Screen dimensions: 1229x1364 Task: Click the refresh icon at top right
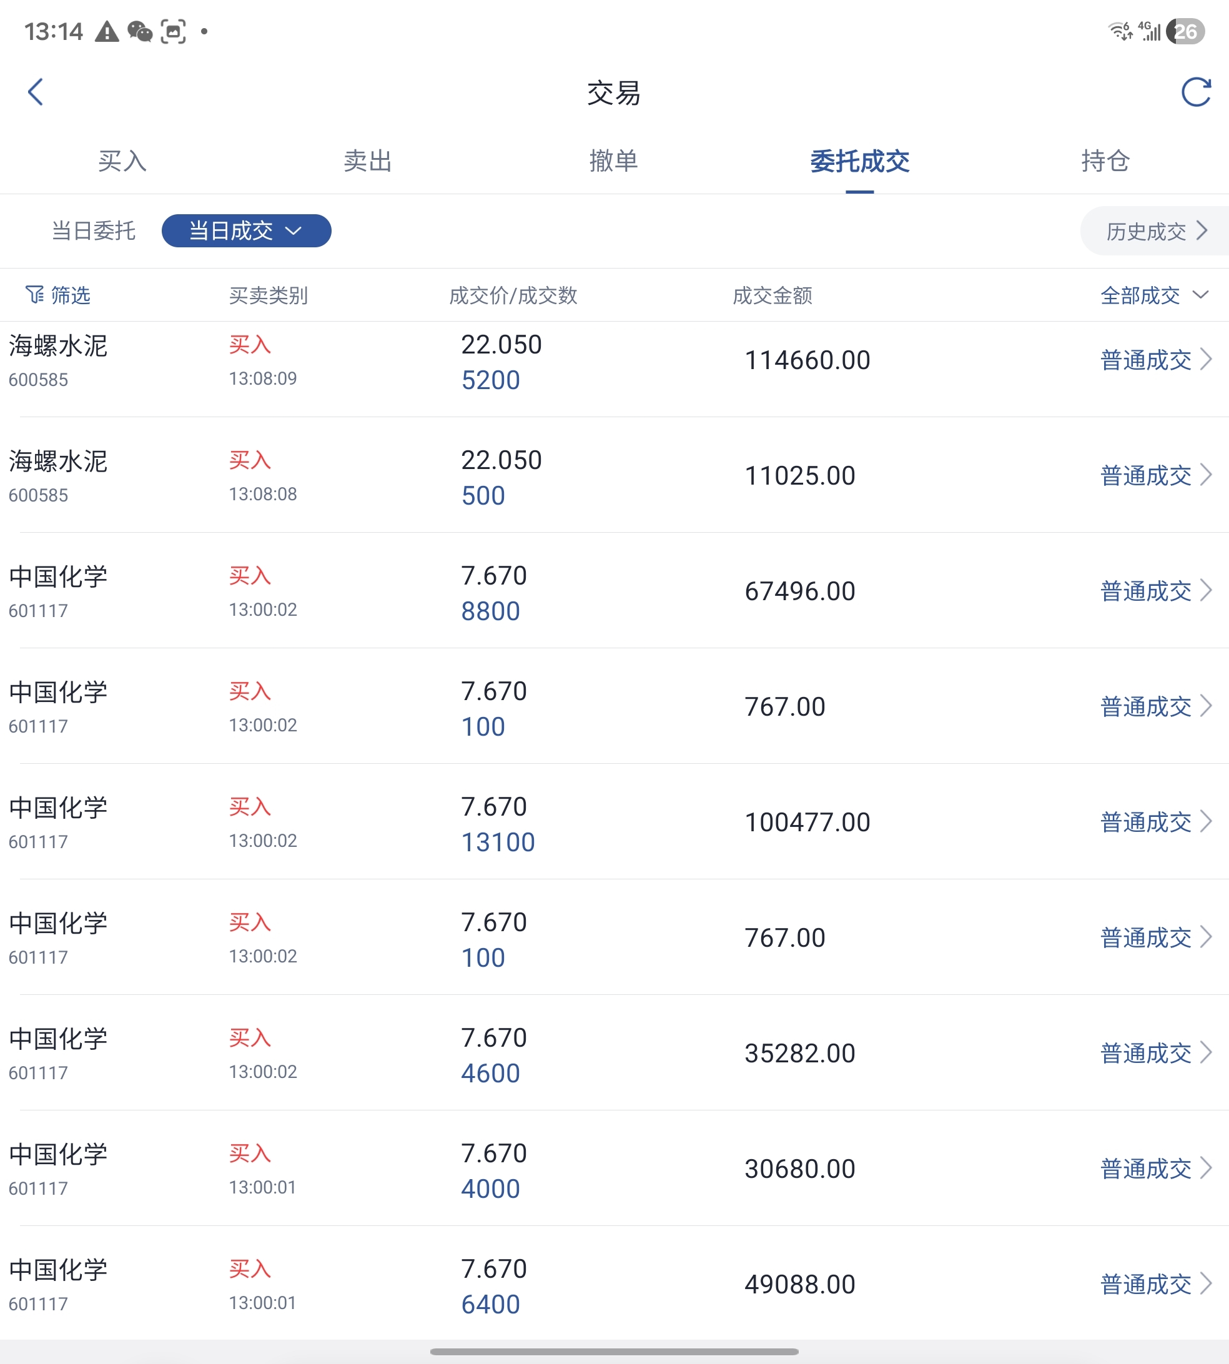pos(1195,92)
